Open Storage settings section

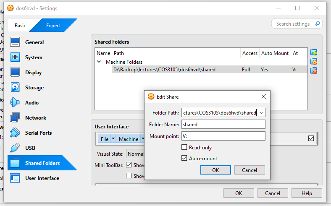[34, 88]
